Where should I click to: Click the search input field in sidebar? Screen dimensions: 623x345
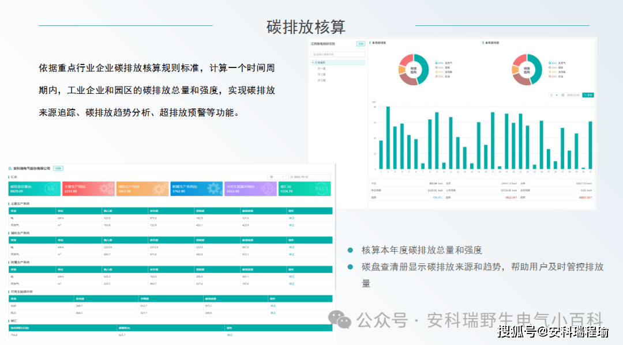337,54
